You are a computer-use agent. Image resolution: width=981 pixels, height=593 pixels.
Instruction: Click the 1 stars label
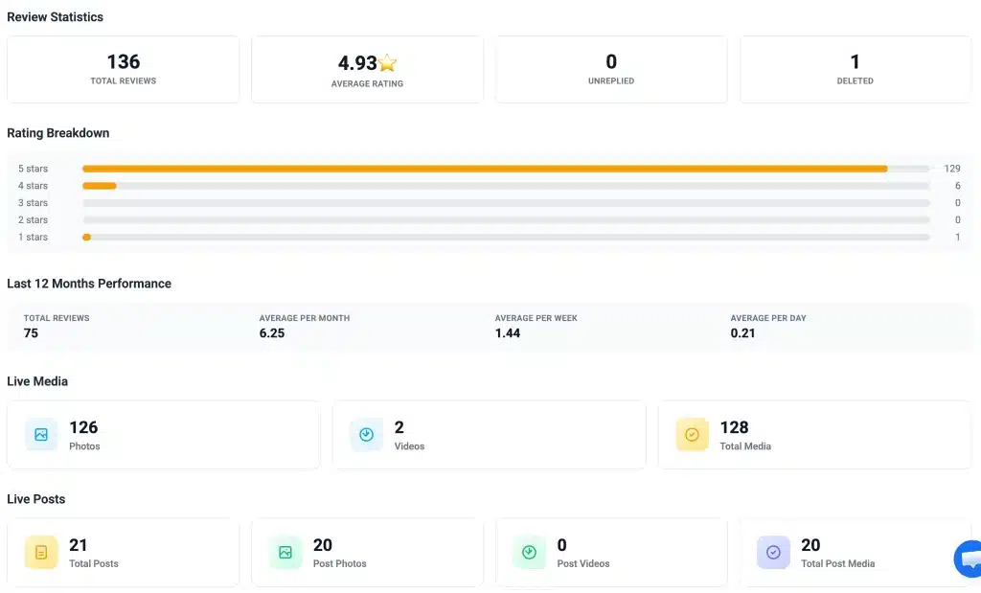tap(33, 237)
